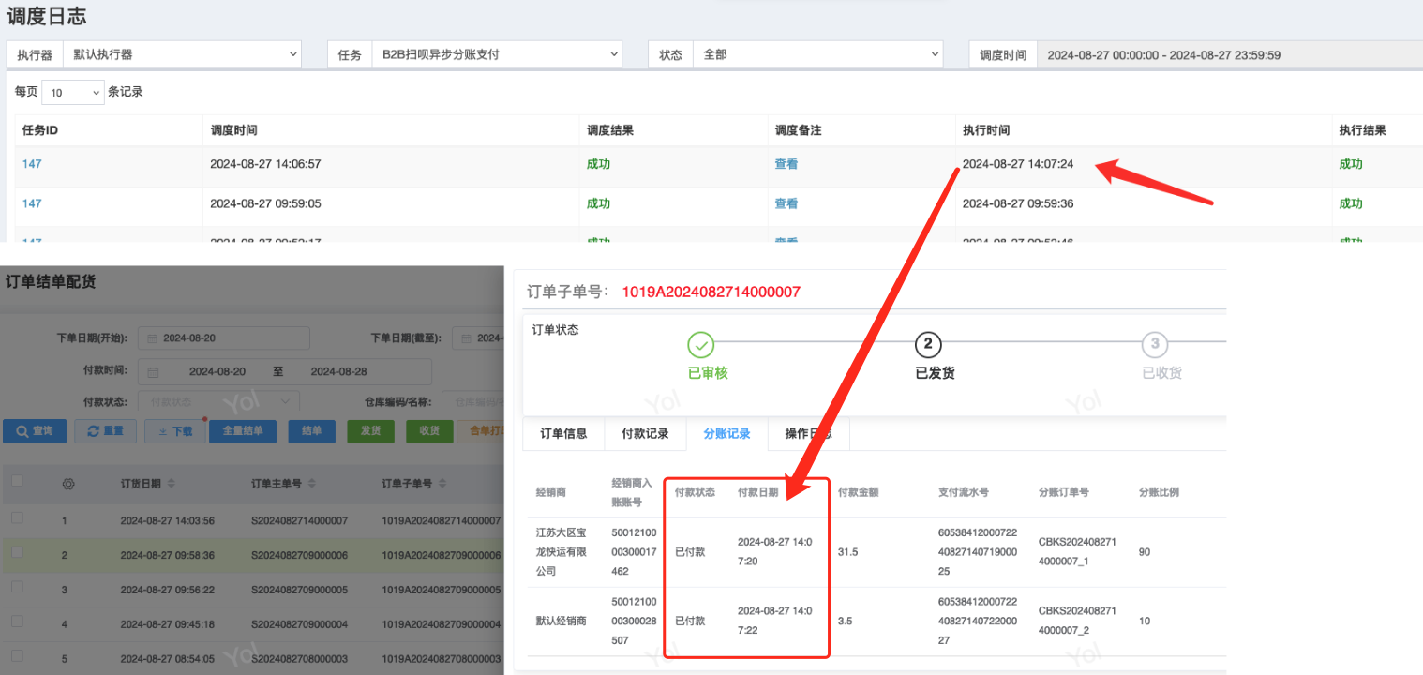Tick the checkbox for order row 1
The height and width of the screenshot is (675, 1423).
17,518
